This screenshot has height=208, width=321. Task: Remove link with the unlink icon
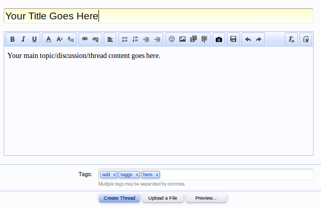click(96, 39)
